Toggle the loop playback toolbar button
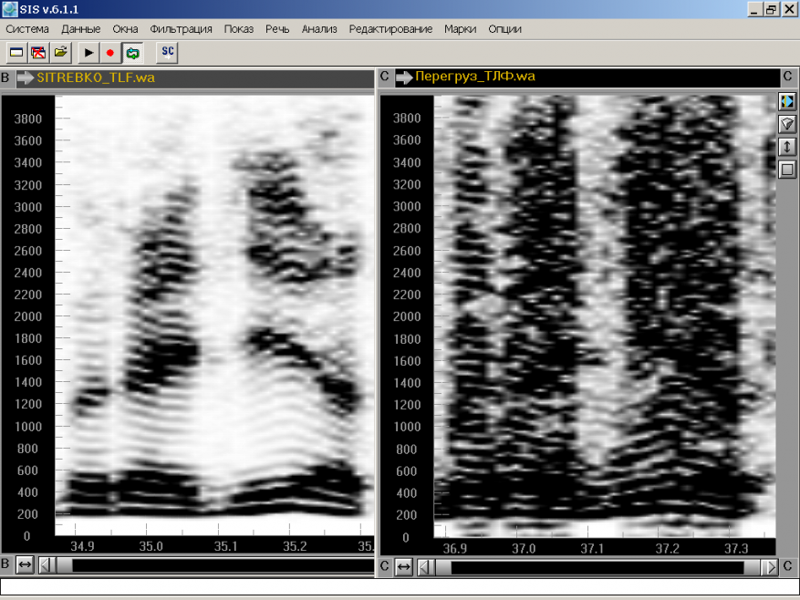Image resolution: width=800 pixels, height=600 pixels. point(132,53)
